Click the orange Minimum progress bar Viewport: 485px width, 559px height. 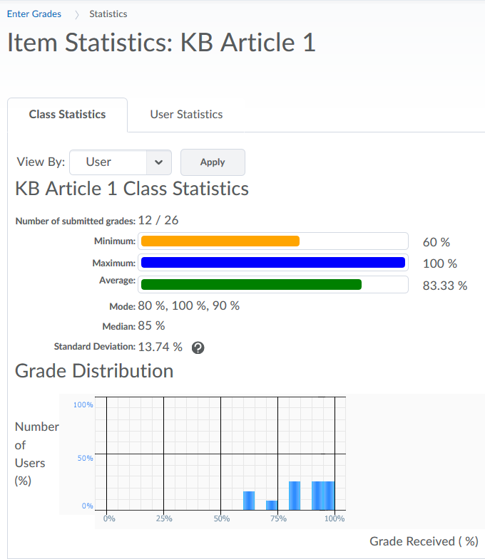(x=220, y=241)
